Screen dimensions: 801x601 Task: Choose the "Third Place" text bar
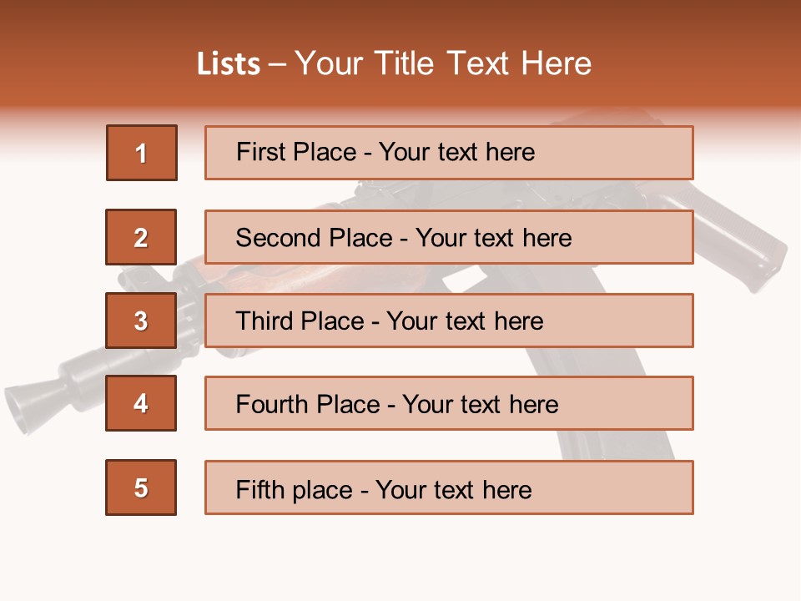coord(449,321)
